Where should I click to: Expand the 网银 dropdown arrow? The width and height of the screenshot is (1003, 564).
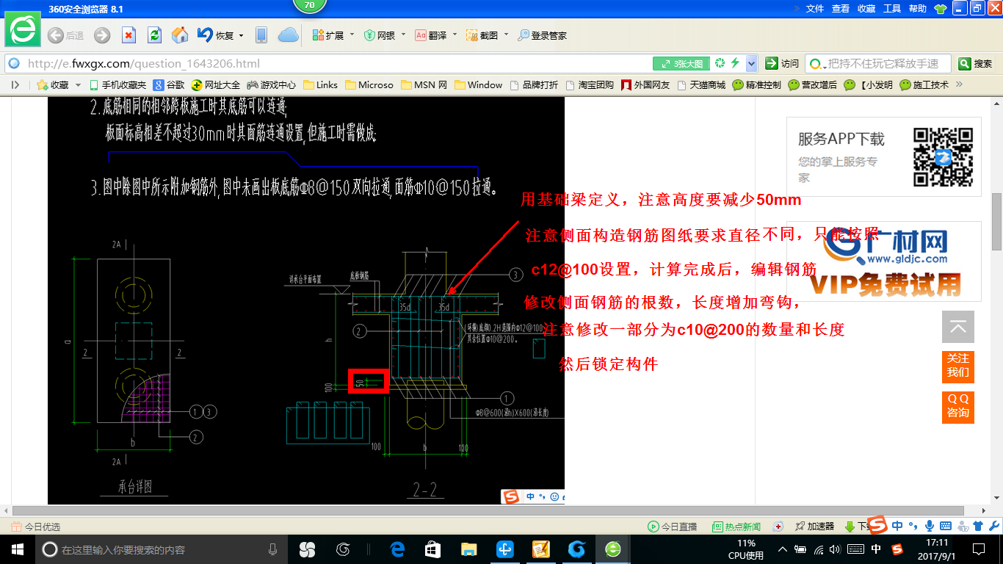click(x=402, y=35)
